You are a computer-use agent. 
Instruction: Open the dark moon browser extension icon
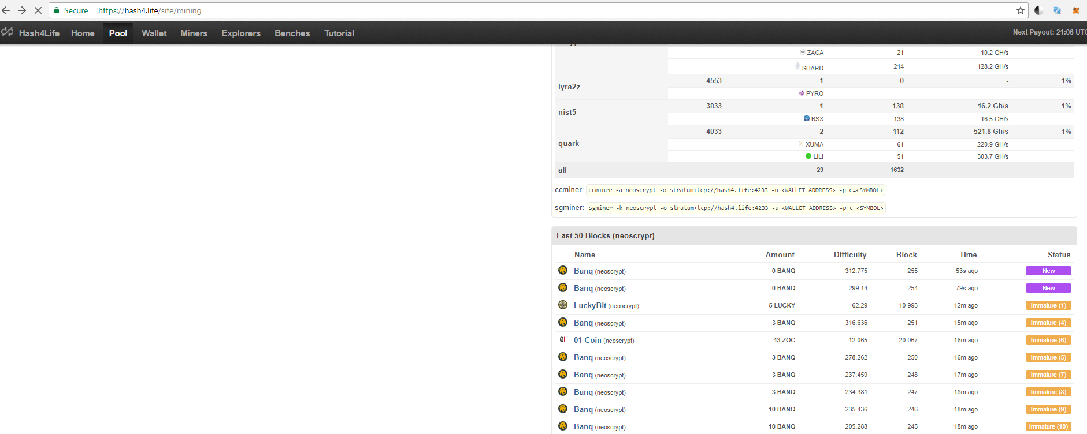tap(1038, 10)
